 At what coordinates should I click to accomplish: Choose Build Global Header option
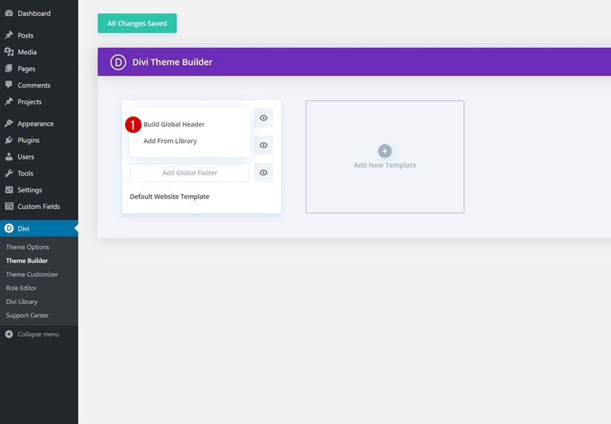coord(174,124)
